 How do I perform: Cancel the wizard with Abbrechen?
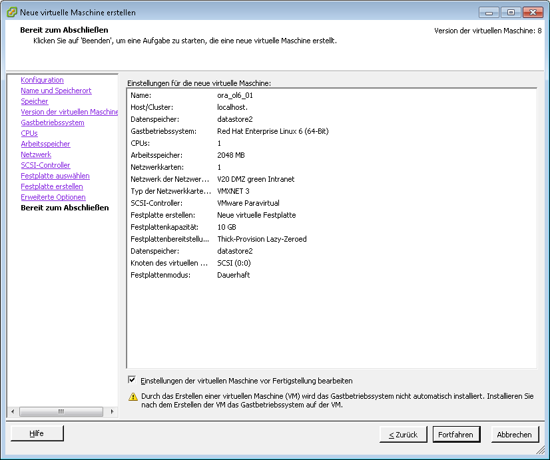(x=514, y=434)
